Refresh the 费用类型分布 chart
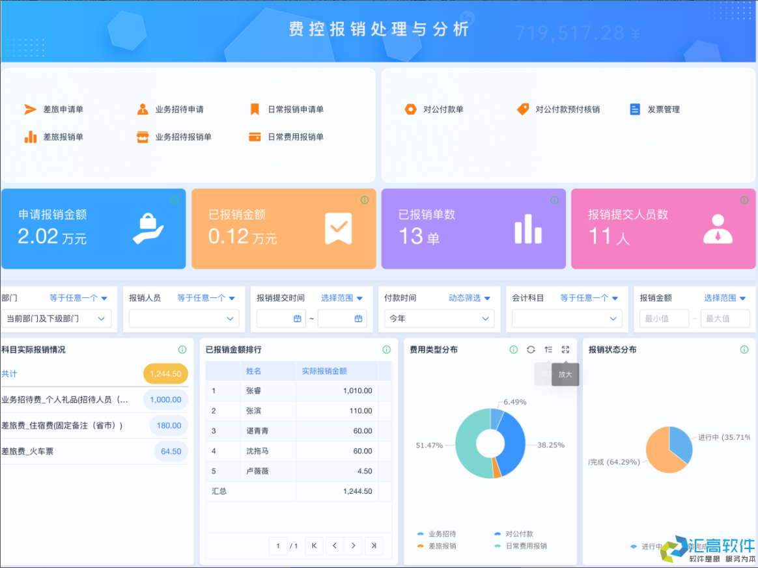 click(531, 349)
